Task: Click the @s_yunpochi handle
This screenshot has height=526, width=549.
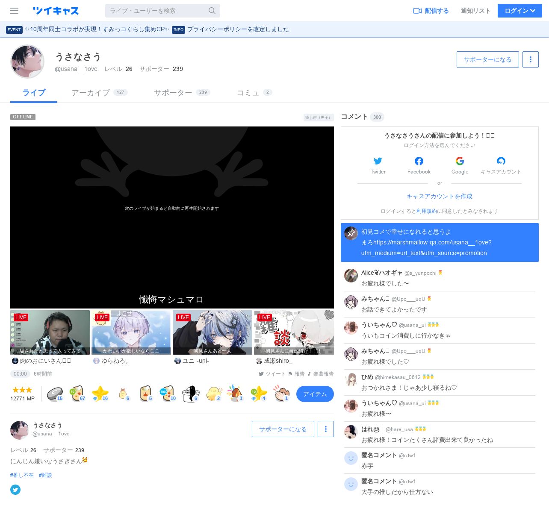Action: pyautogui.click(x=420, y=273)
